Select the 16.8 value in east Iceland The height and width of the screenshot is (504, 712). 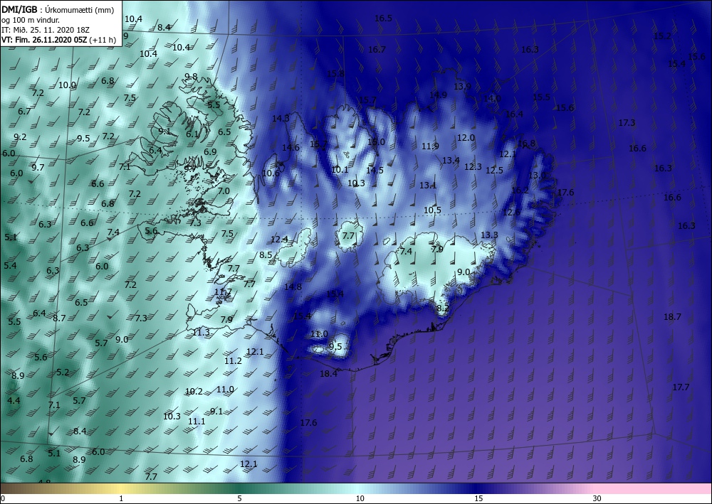tap(527, 144)
